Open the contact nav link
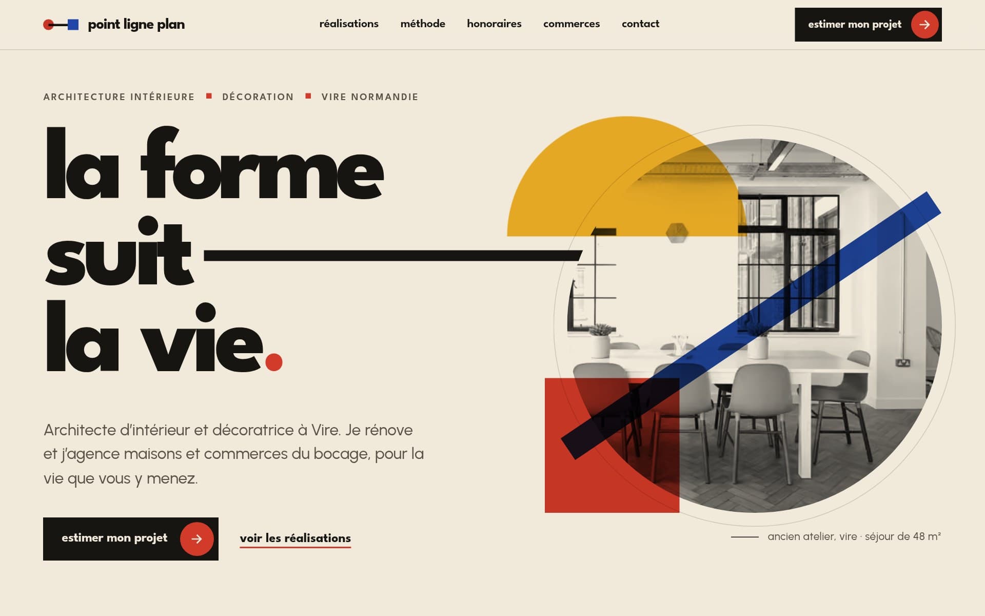Screen dimensions: 985x616 (x=640, y=24)
